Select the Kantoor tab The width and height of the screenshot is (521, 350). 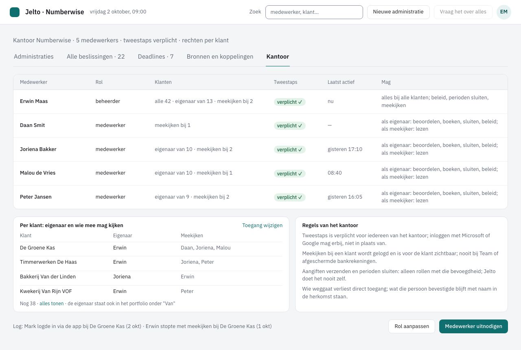pyautogui.click(x=278, y=57)
